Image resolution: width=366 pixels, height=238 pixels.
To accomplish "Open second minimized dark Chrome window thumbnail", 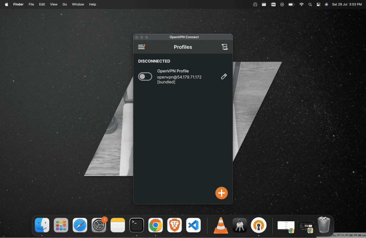I will [x=305, y=226].
